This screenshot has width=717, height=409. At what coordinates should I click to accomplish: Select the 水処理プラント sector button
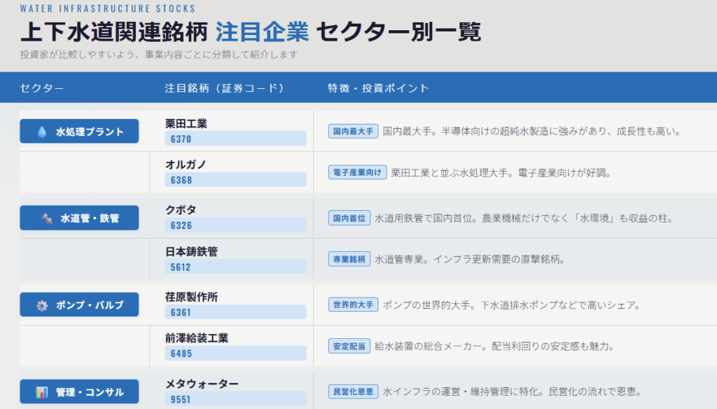[x=79, y=130]
